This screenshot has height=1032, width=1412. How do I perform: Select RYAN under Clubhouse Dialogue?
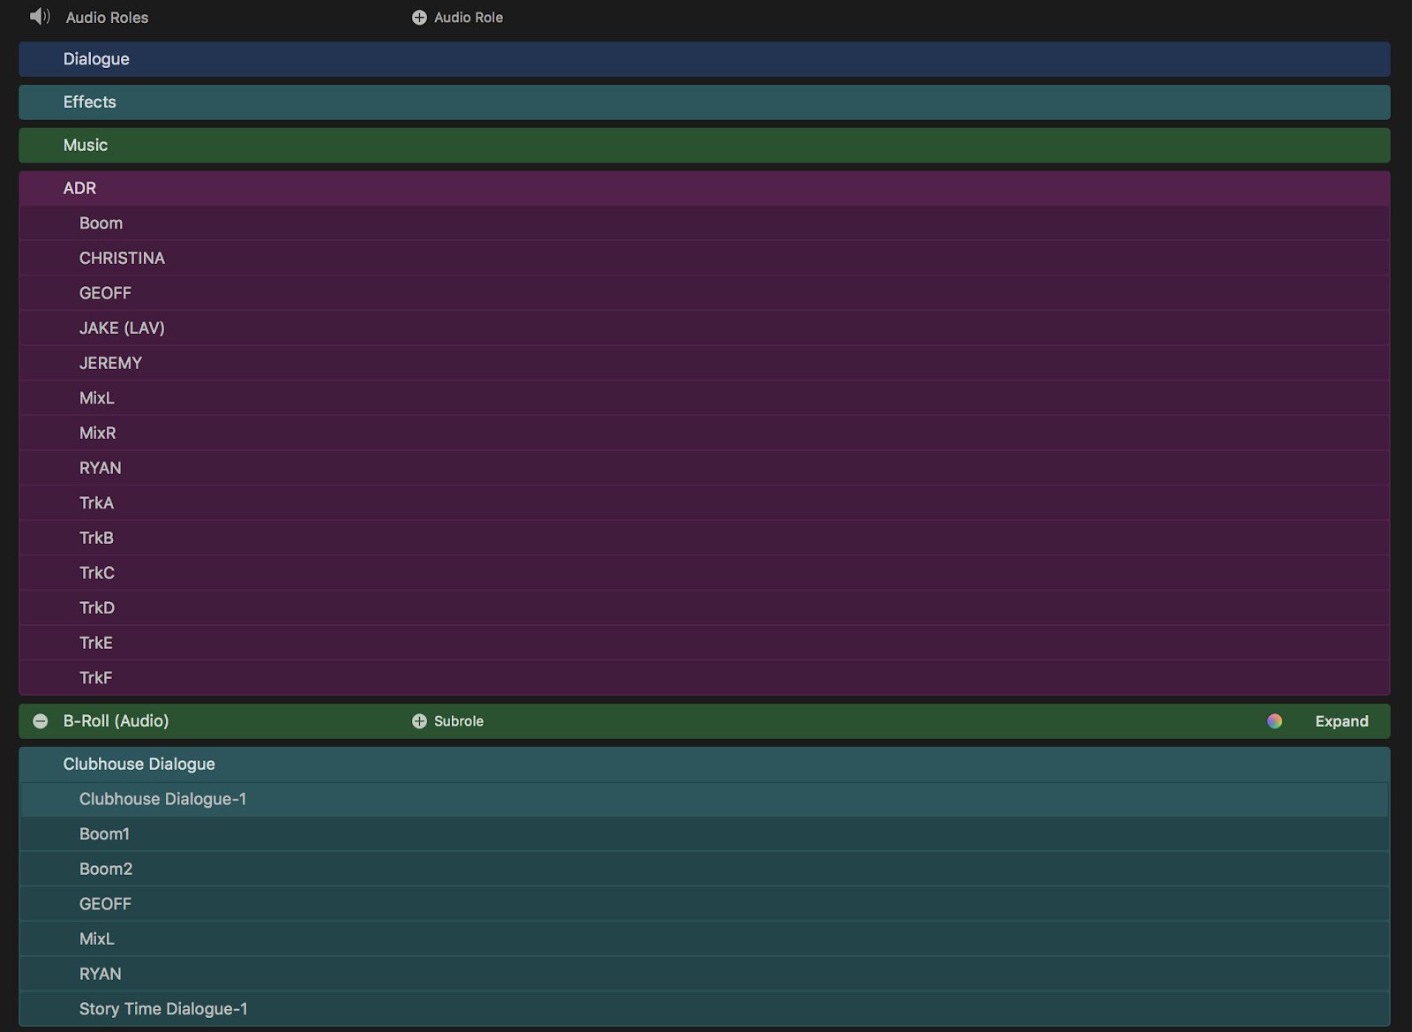[704, 974]
